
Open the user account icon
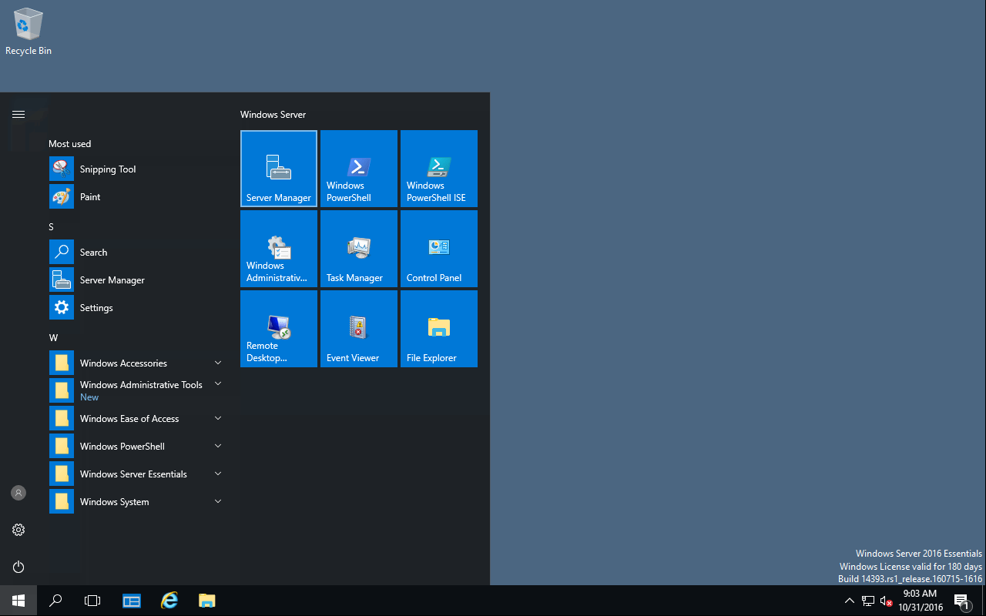18,493
